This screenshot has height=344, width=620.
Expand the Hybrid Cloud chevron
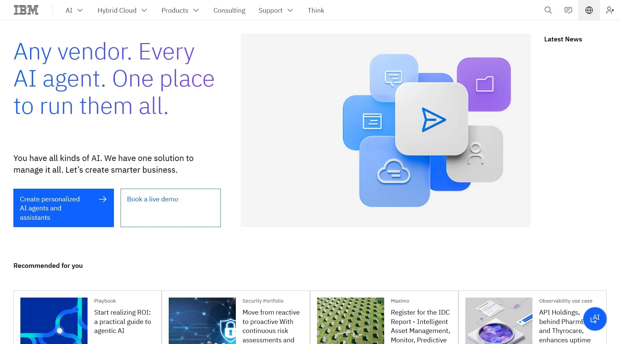144,10
